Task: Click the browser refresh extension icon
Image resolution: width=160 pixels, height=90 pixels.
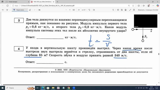Action: pyautogui.click(x=139, y=6)
